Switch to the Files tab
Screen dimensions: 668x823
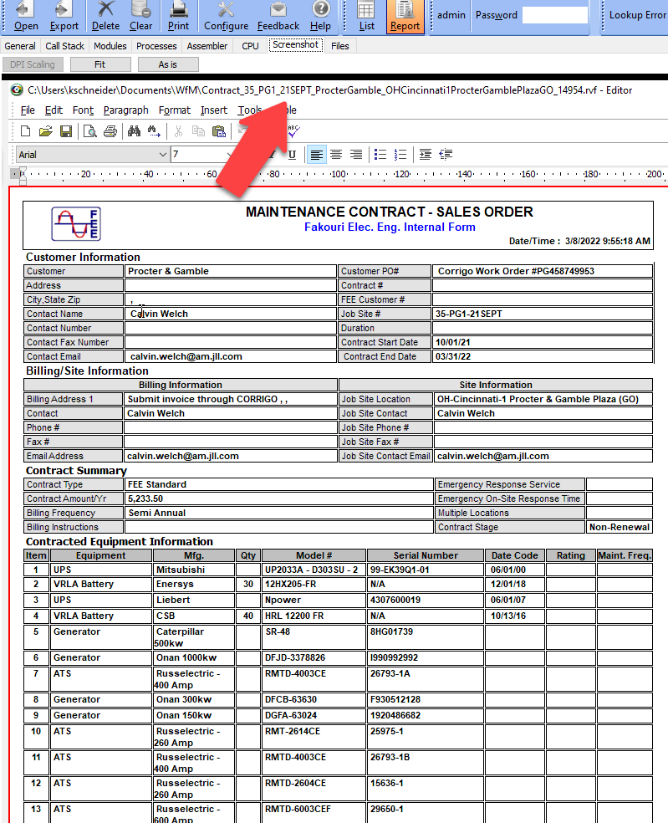340,46
